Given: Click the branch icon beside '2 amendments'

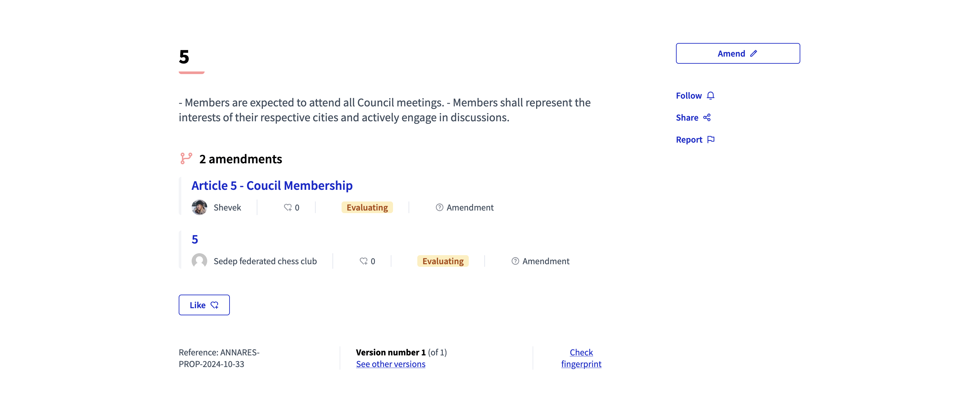Looking at the screenshot, I should click(186, 159).
